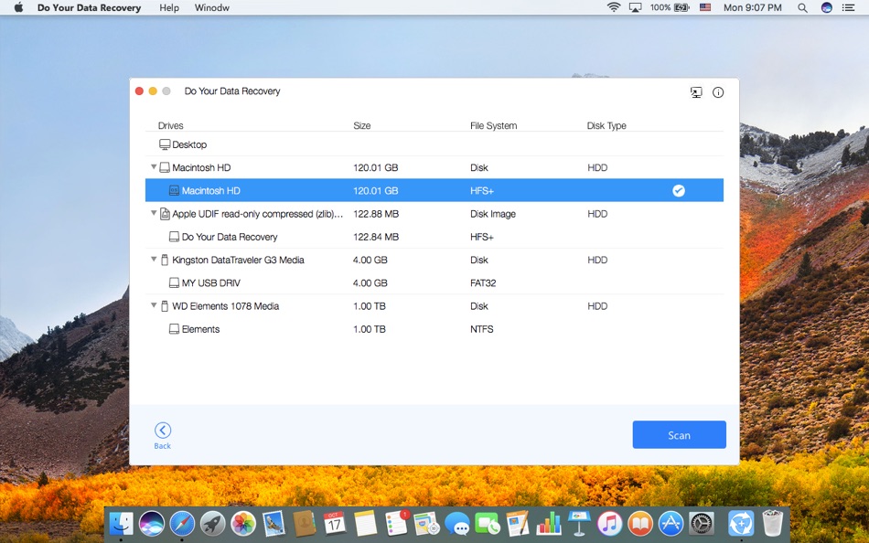Click the battery status indicator
869x543 pixels.
coord(670,7)
